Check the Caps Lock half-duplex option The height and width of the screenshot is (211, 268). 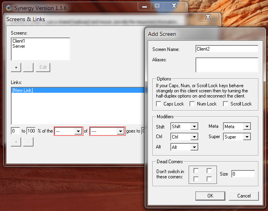159,104
